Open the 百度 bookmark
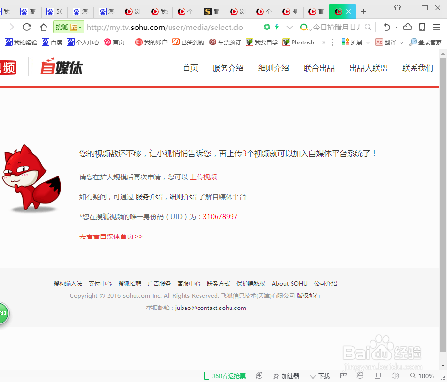This screenshot has height=382, width=447. 52,43
